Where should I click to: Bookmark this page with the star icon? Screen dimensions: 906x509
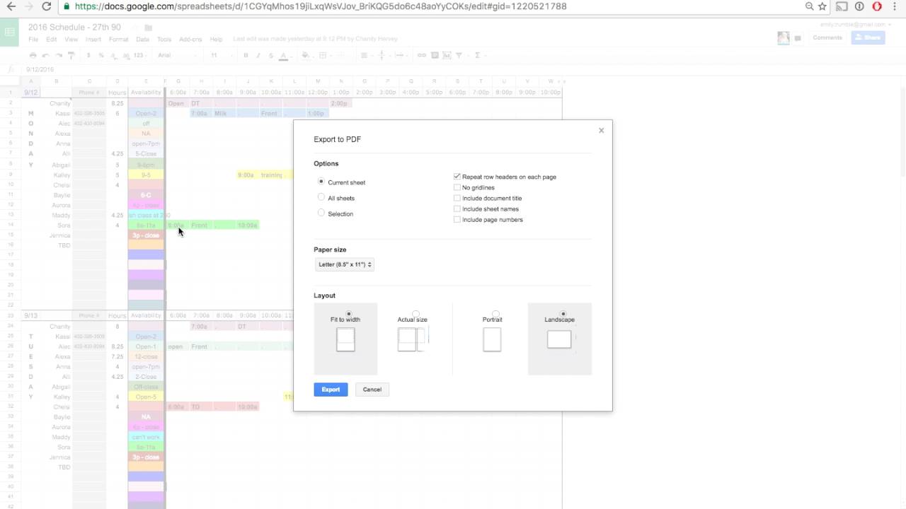coord(822,6)
